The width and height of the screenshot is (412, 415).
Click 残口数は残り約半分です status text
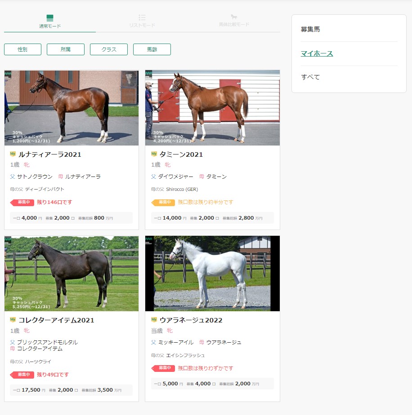coord(206,202)
